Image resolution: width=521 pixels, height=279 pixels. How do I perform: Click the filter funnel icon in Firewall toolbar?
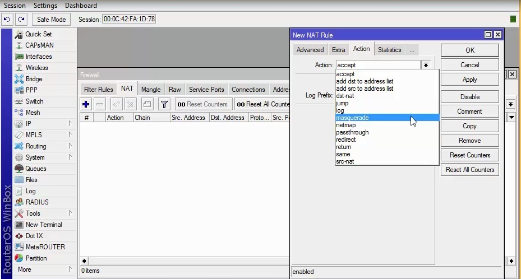(164, 104)
